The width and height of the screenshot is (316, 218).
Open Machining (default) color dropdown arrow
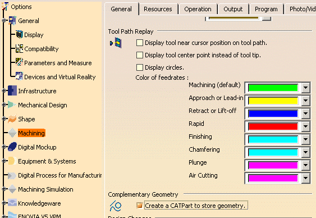click(x=306, y=88)
